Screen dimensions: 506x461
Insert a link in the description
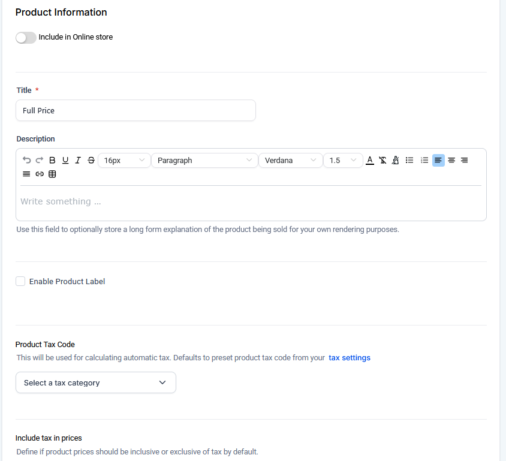pyautogui.click(x=40, y=174)
